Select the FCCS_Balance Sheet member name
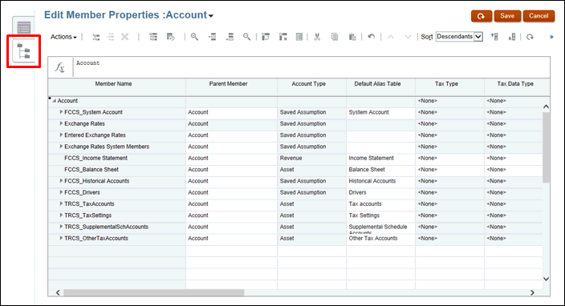Viewport: 565px width, 306px height. coord(91,170)
